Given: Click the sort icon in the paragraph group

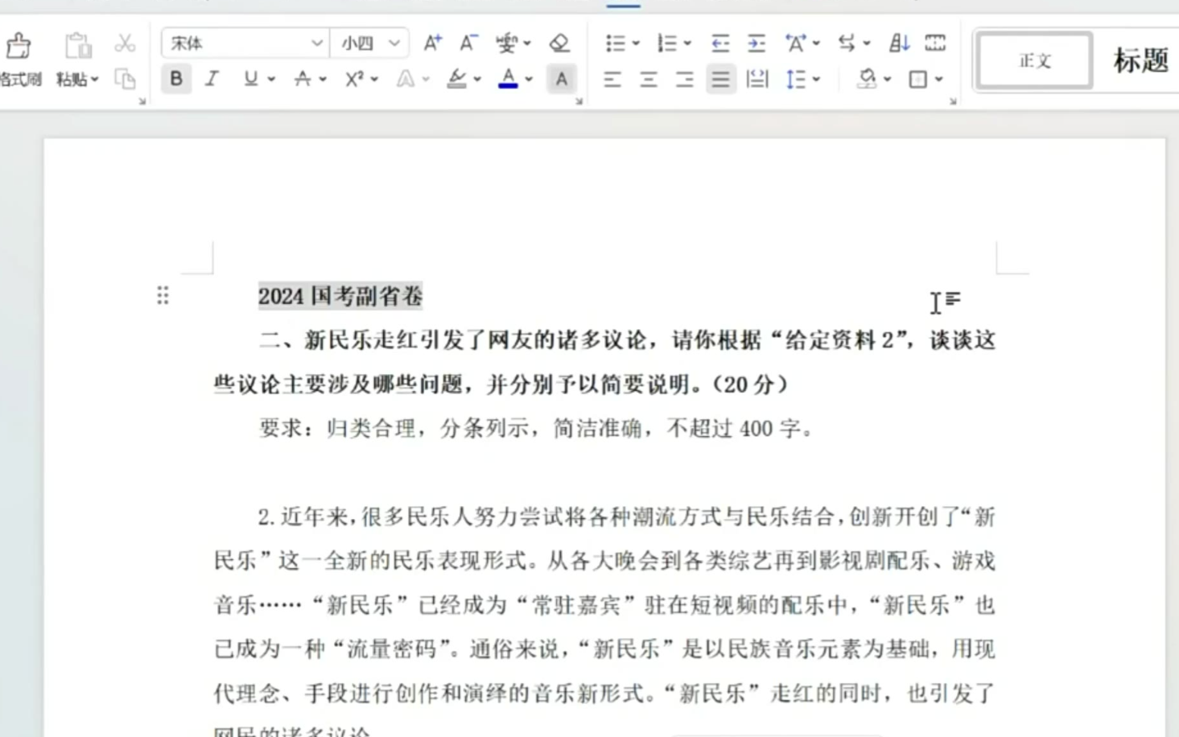Looking at the screenshot, I should point(899,43).
